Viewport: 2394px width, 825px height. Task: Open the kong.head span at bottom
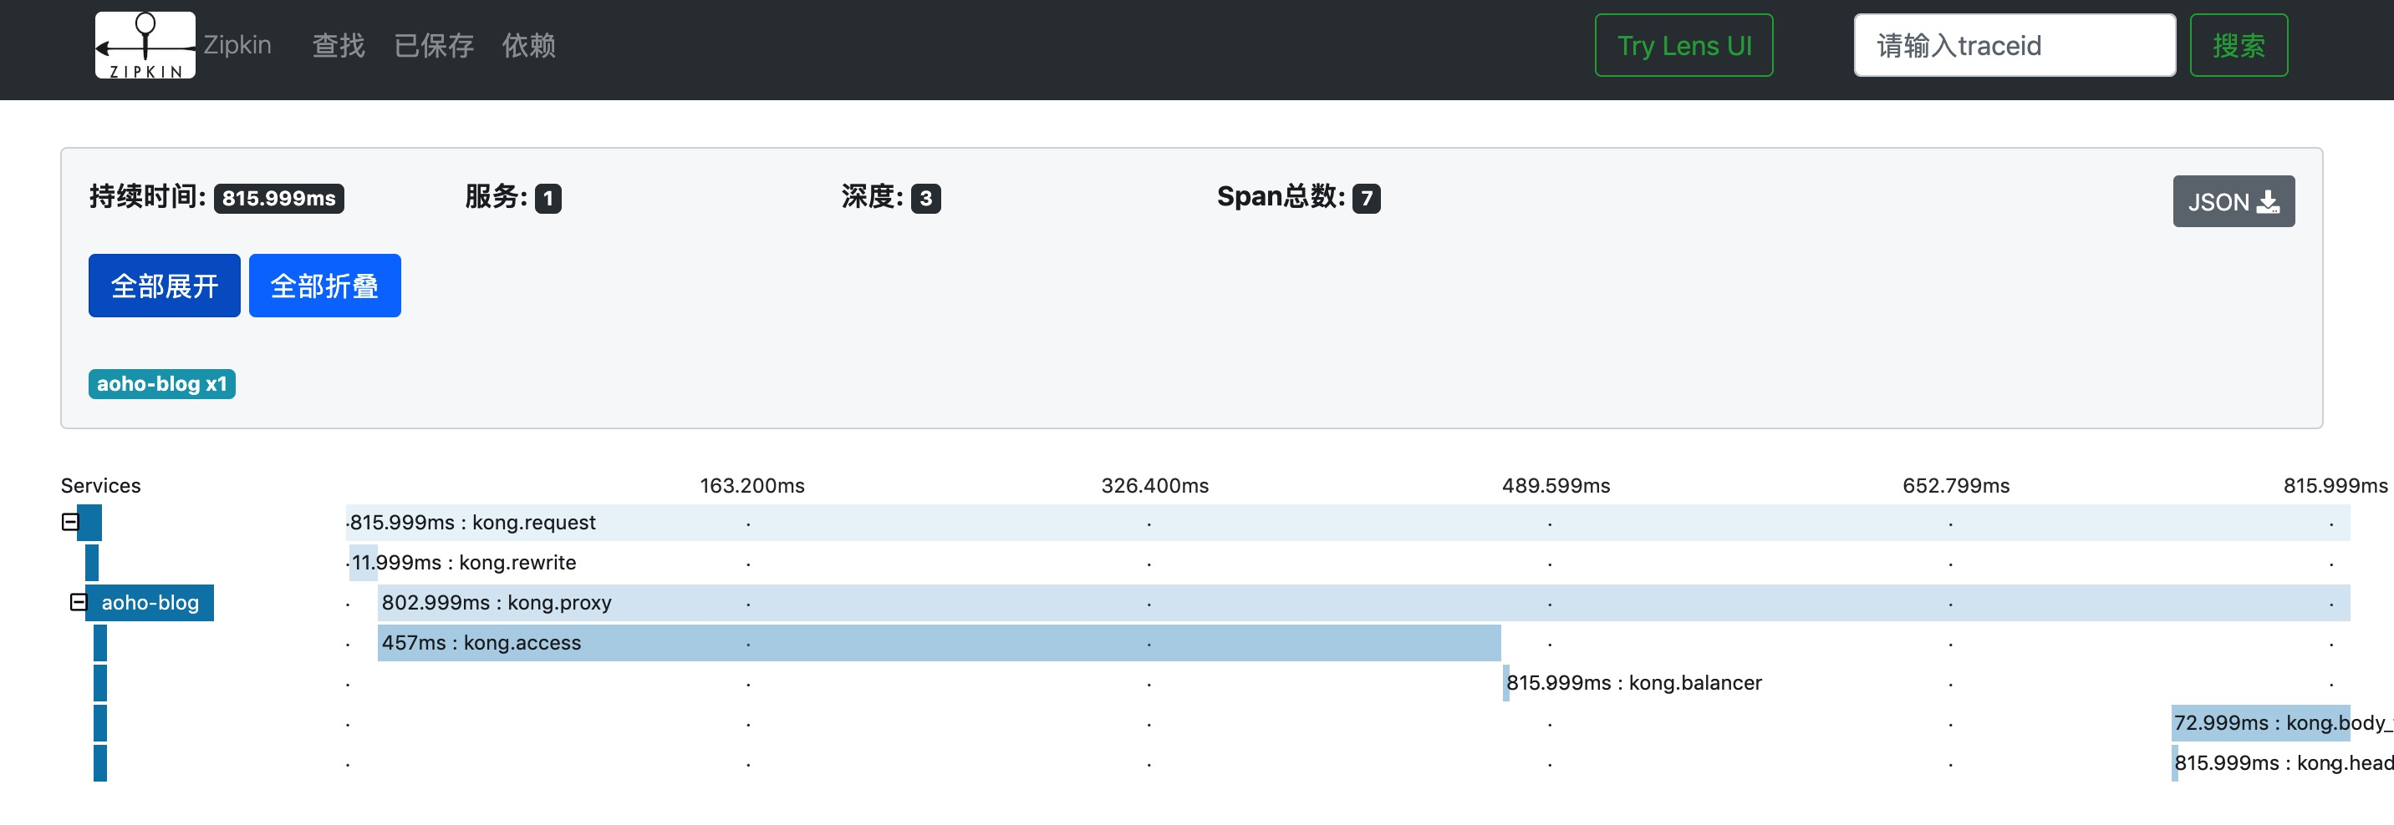pyautogui.click(x=2283, y=763)
